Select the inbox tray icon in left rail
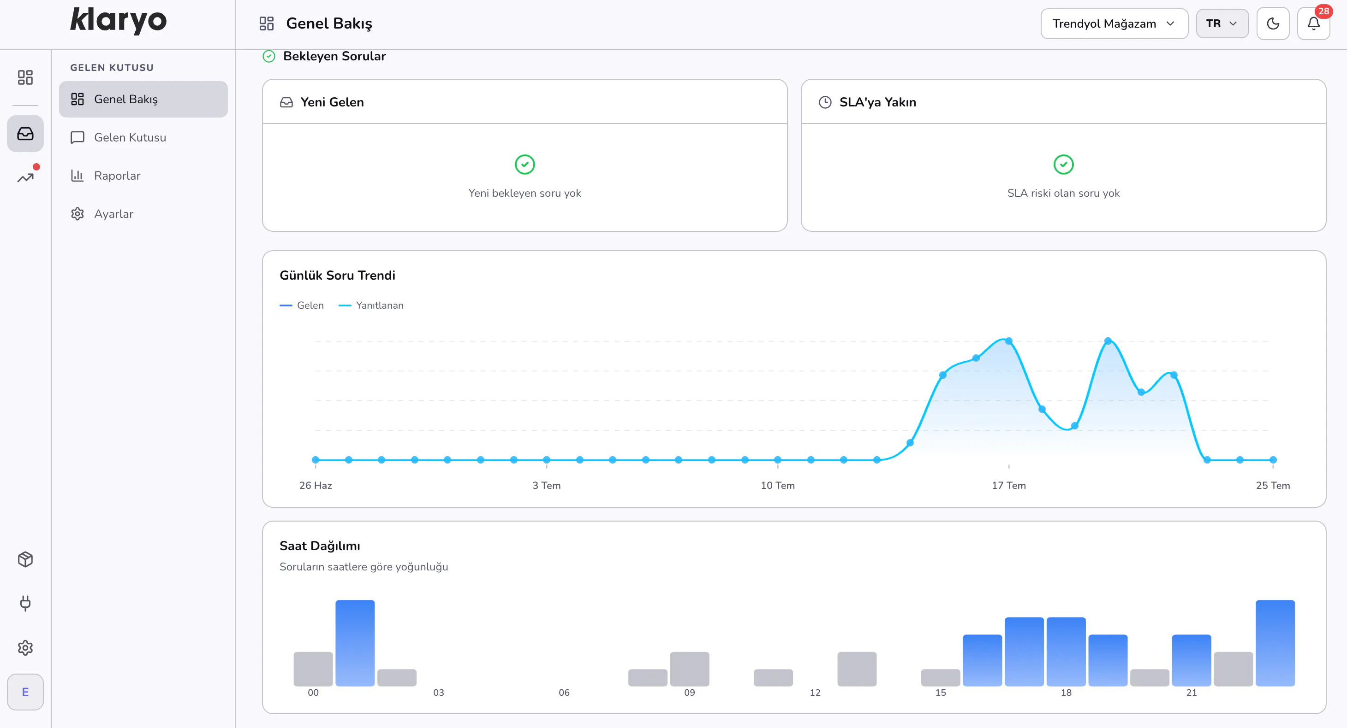This screenshot has width=1347, height=728. pyautogui.click(x=25, y=134)
